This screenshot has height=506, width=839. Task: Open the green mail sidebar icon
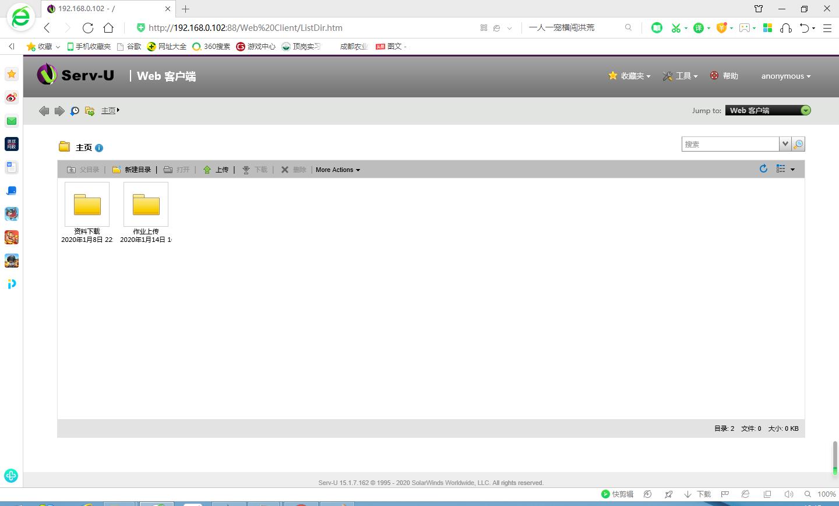coord(11,121)
